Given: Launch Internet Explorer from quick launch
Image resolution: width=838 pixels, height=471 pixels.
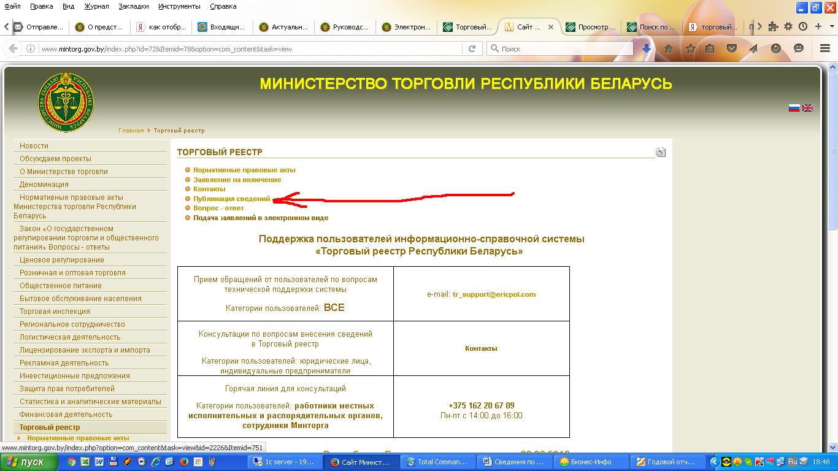Looking at the screenshot, I should (x=156, y=462).
